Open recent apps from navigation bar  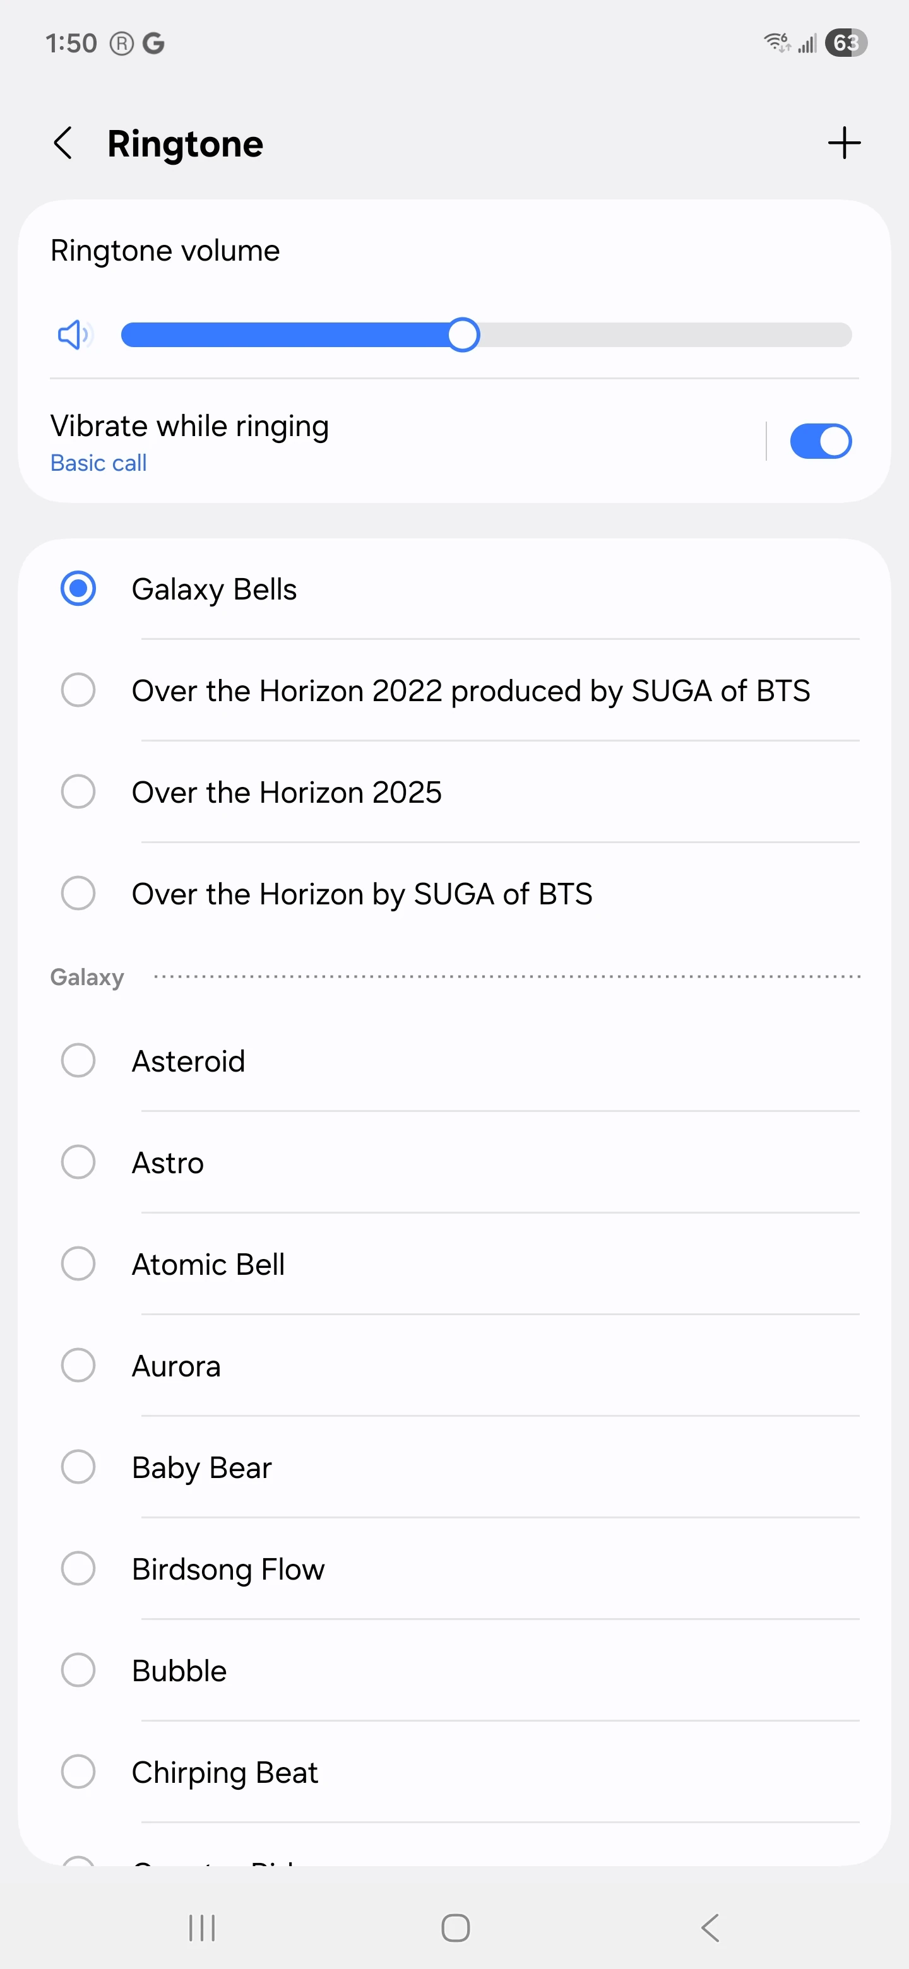click(202, 1927)
